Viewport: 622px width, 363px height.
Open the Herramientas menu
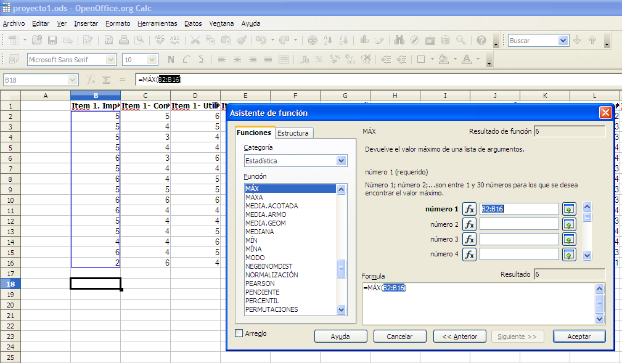point(157,23)
